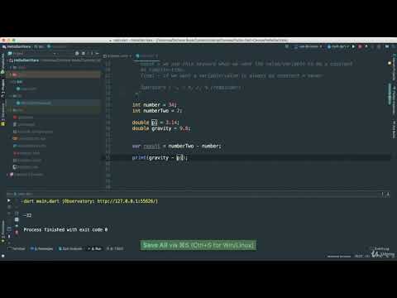The height and width of the screenshot is (298, 397).
Task: Hide the Project panel with the minimize icon
Action: click(97, 53)
